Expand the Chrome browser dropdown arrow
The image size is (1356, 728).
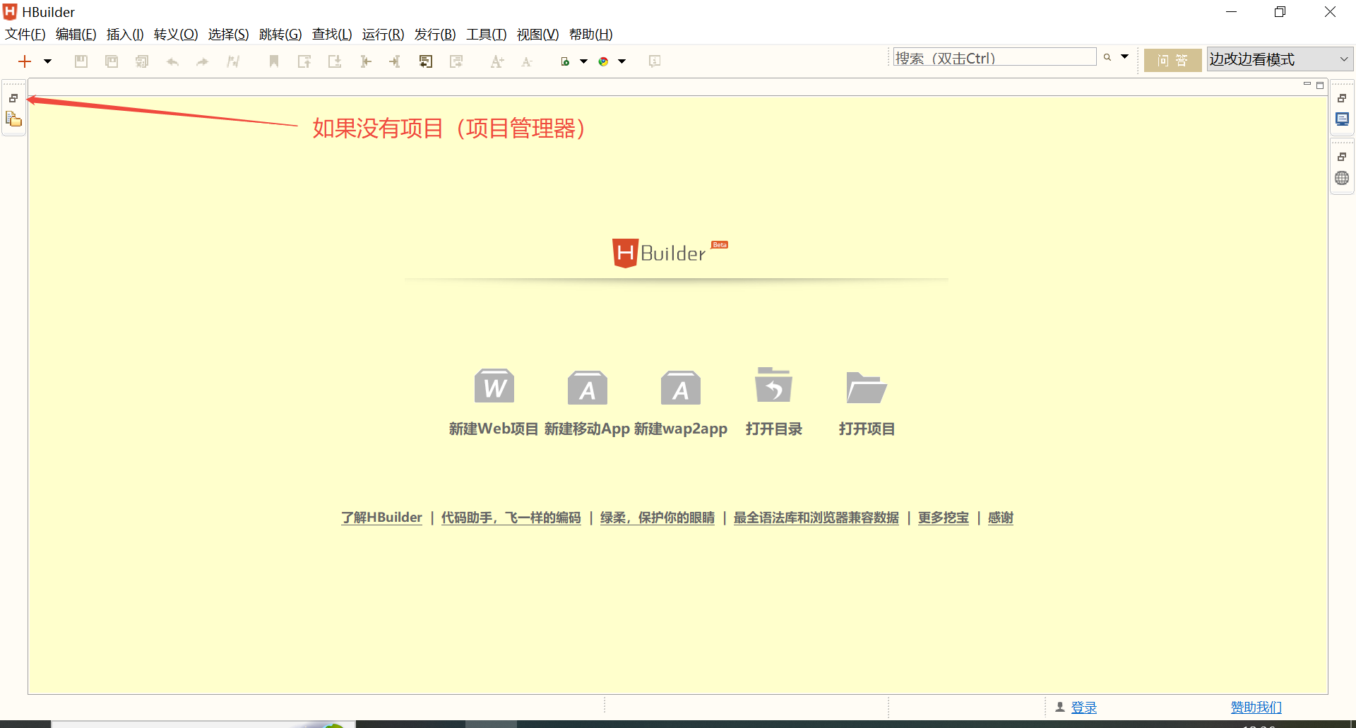click(x=621, y=61)
